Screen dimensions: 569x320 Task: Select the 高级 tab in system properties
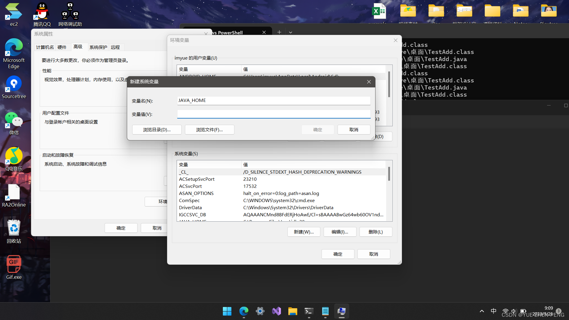pyautogui.click(x=77, y=47)
